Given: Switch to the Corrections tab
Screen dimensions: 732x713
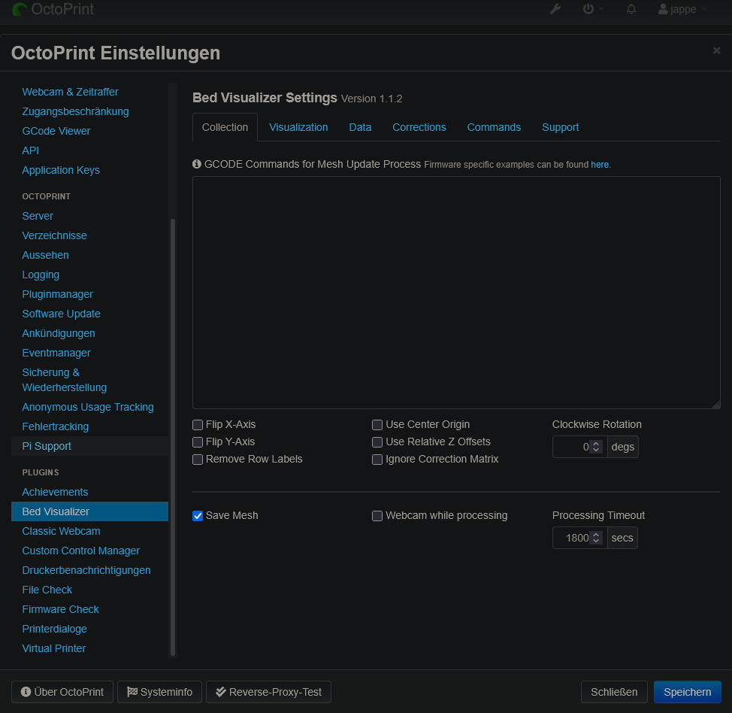Looking at the screenshot, I should tap(419, 127).
